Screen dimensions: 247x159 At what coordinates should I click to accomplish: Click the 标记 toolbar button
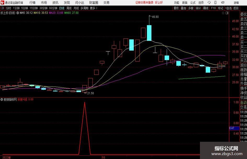pyautogui.click(x=221, y=8)
